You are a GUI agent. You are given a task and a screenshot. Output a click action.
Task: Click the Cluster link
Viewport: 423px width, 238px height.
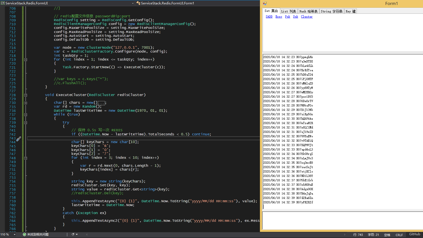click(307, 17)
